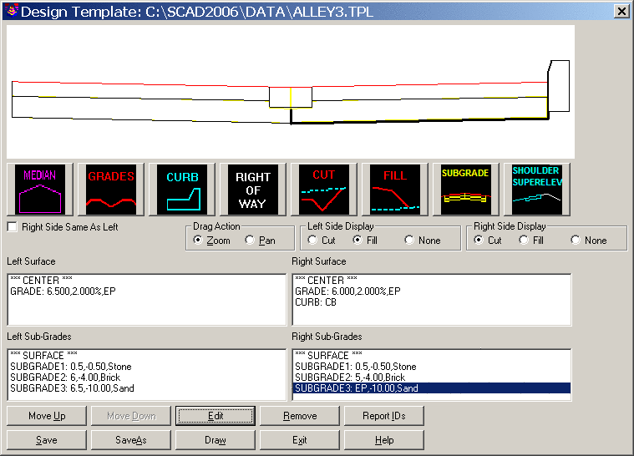Open the Cut slope icon
This screenshot has height=456, width=634.
point(324,190)
